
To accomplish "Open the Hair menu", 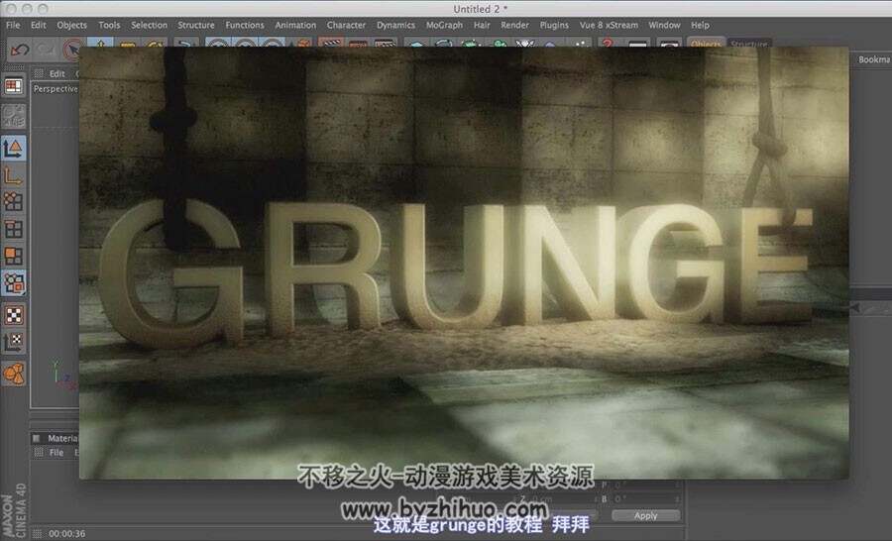I will [482, 25].
